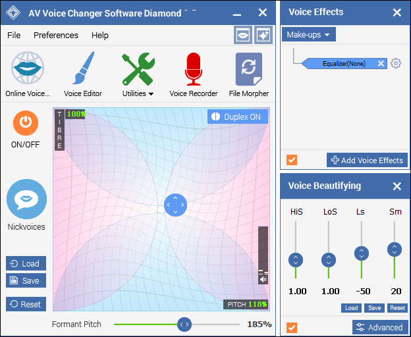The image size is (411, 337).
Task: Open the Help menu
Action: tap(100, 35)
